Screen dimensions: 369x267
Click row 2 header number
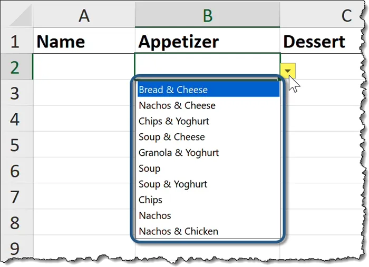point(15,67)
